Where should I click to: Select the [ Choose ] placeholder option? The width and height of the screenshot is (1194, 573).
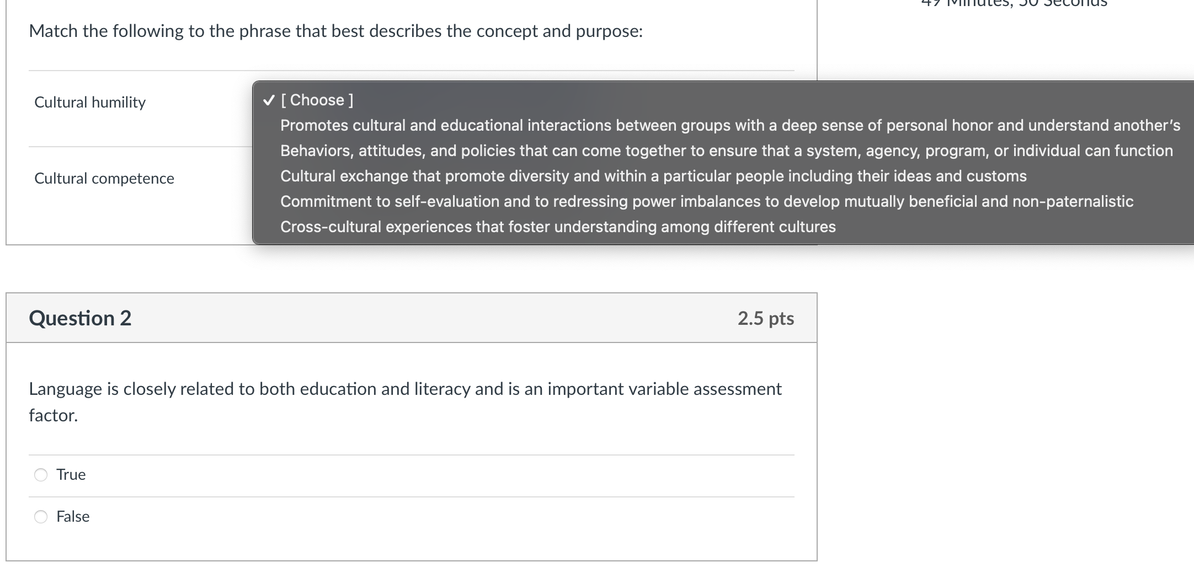[317, 100]
